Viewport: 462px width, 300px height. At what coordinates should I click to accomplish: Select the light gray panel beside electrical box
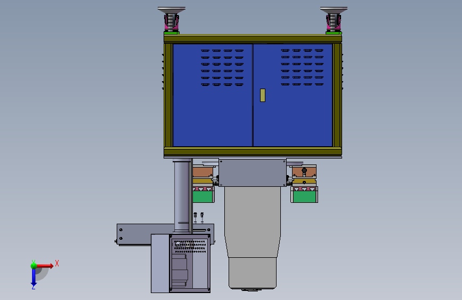point(160,263)
